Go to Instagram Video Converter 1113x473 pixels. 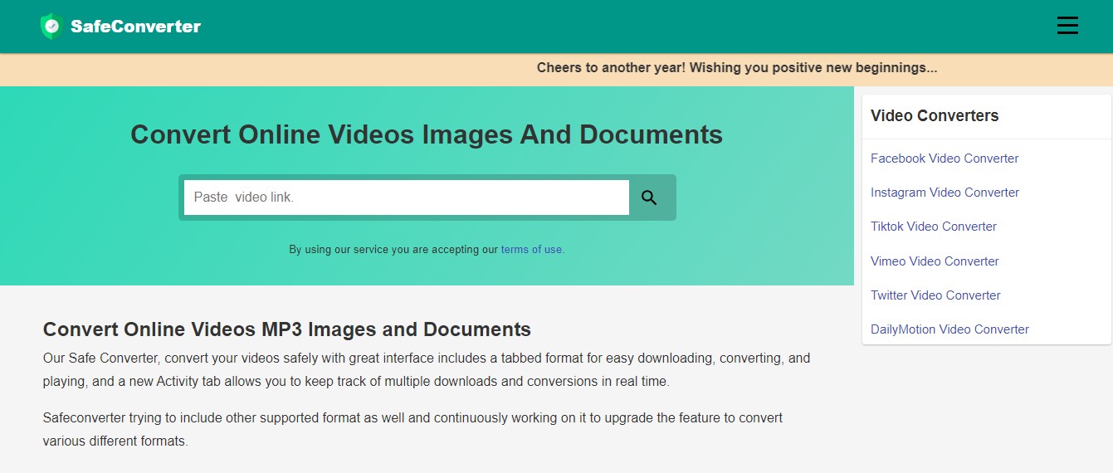945,193
